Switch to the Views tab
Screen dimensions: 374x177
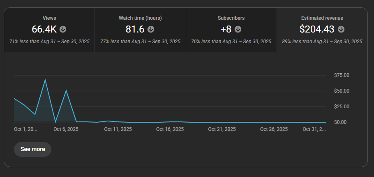pos(49,18)
